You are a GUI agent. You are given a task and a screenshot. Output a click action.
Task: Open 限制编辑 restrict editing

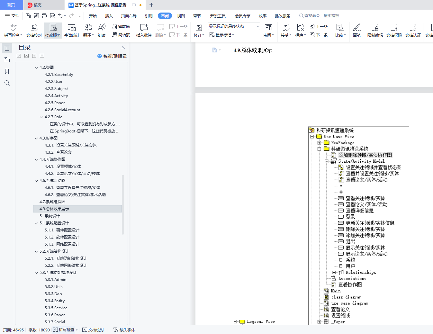pyautogui.click(x=375, y=31)
